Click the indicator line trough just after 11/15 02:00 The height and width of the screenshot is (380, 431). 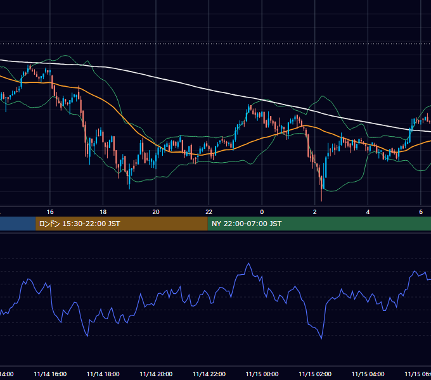(321, 339)
